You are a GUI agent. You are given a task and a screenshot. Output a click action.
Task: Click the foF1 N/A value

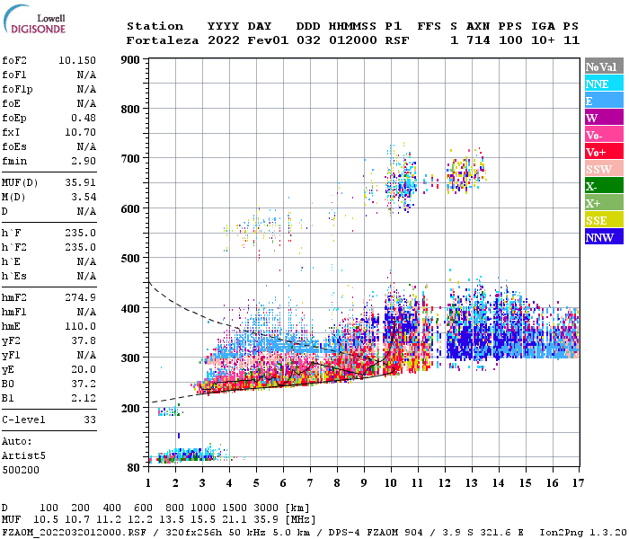click(86, 75)
